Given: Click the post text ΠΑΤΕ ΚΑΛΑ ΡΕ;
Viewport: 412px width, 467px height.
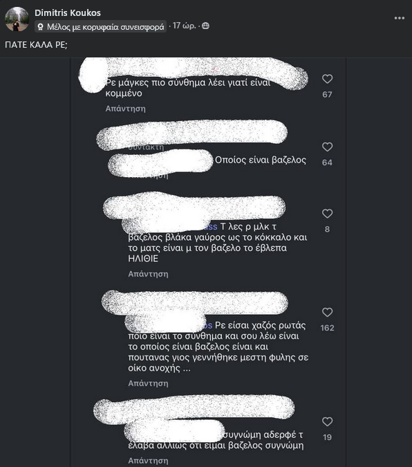Looking at the screenshot, I should coord(37,45).
